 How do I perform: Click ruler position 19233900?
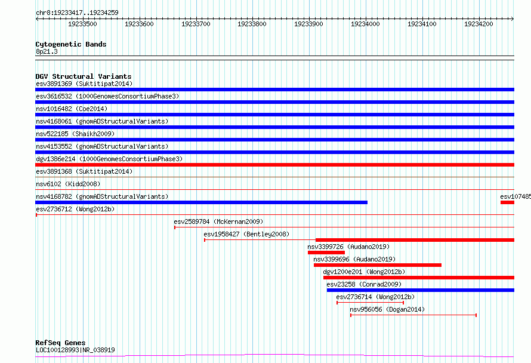(308, 24)
